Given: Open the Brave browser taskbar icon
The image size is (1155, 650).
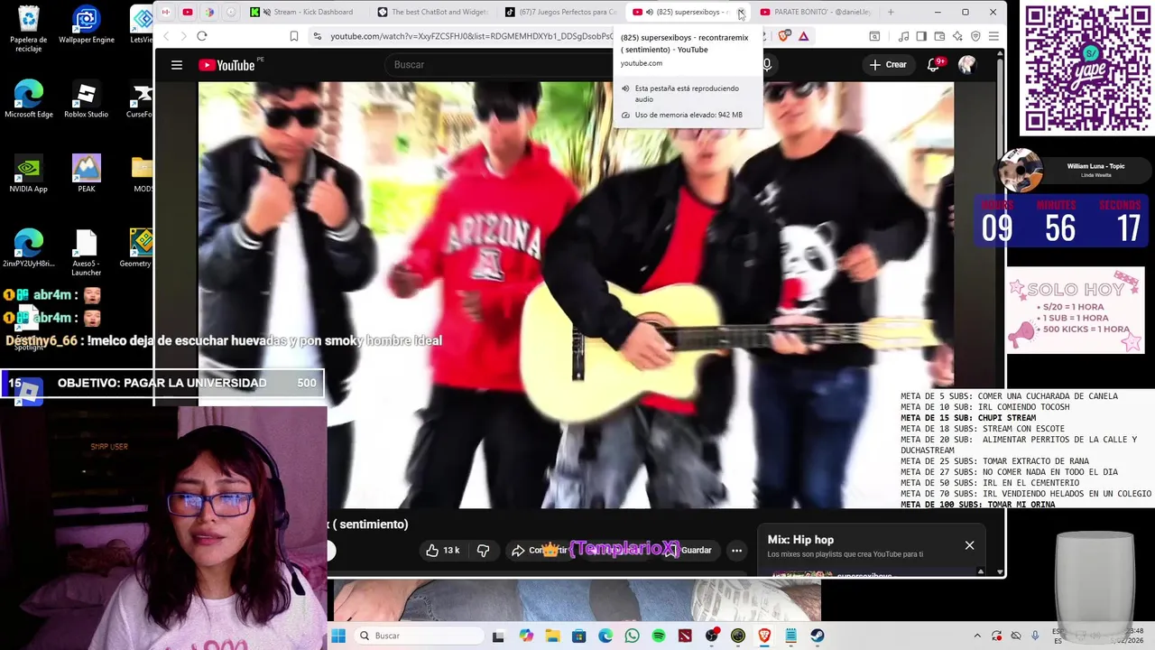Looking at the screenshot, I should 764,636.
